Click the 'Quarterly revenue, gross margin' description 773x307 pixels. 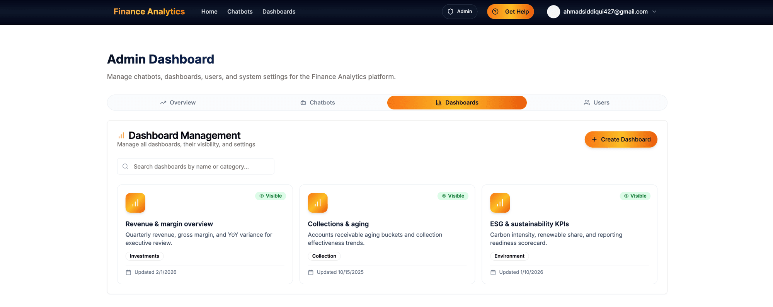pos(199,239)
